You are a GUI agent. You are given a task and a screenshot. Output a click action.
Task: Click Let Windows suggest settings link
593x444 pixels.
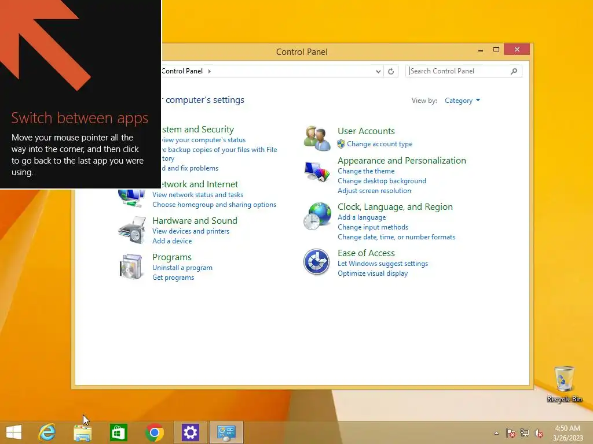pos(383,264)
